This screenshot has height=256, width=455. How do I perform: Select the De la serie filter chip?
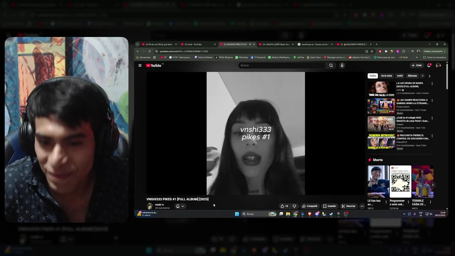coord(386,76)
